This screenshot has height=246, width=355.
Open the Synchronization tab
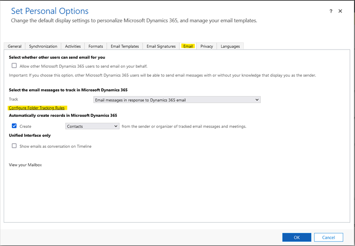43,46
